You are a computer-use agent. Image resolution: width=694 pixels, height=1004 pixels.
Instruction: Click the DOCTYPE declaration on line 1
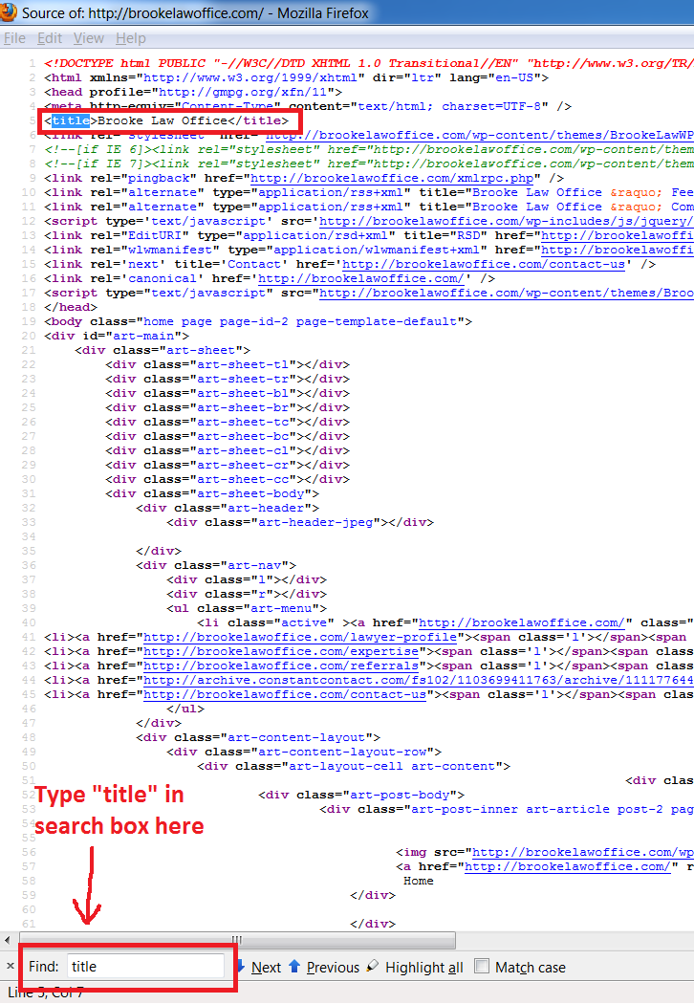click(x=369, y=63)
